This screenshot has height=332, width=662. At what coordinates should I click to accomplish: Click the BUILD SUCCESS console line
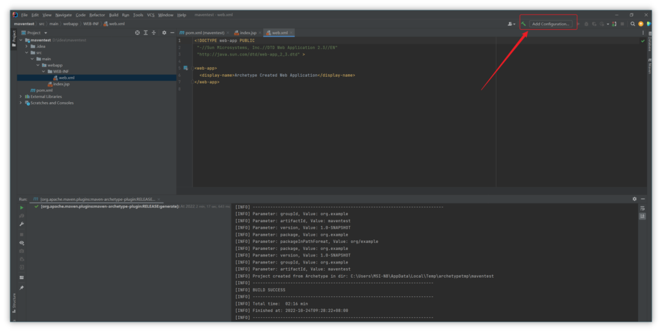268,290
